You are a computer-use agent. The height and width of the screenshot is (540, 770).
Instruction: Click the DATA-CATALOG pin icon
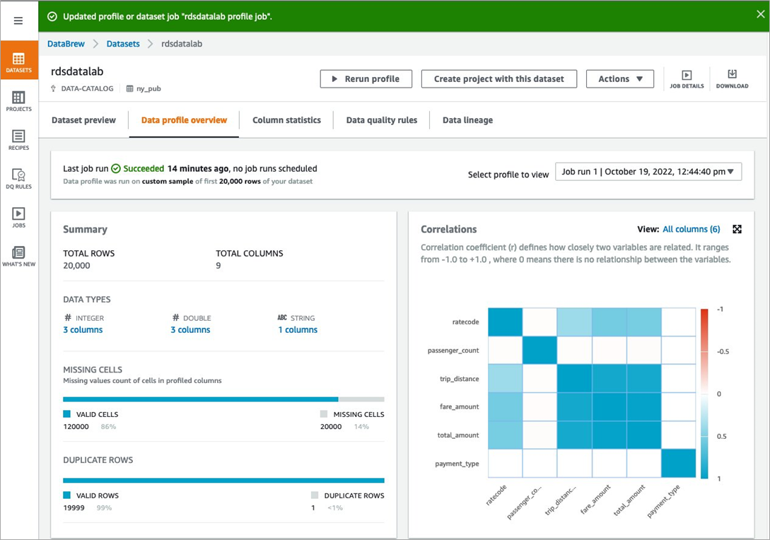click(x=54, y=89)
